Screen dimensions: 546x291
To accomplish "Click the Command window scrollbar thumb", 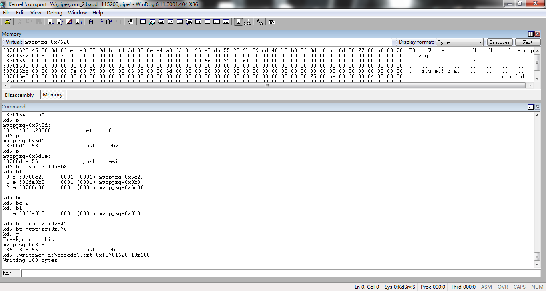I will click(537, 256).
